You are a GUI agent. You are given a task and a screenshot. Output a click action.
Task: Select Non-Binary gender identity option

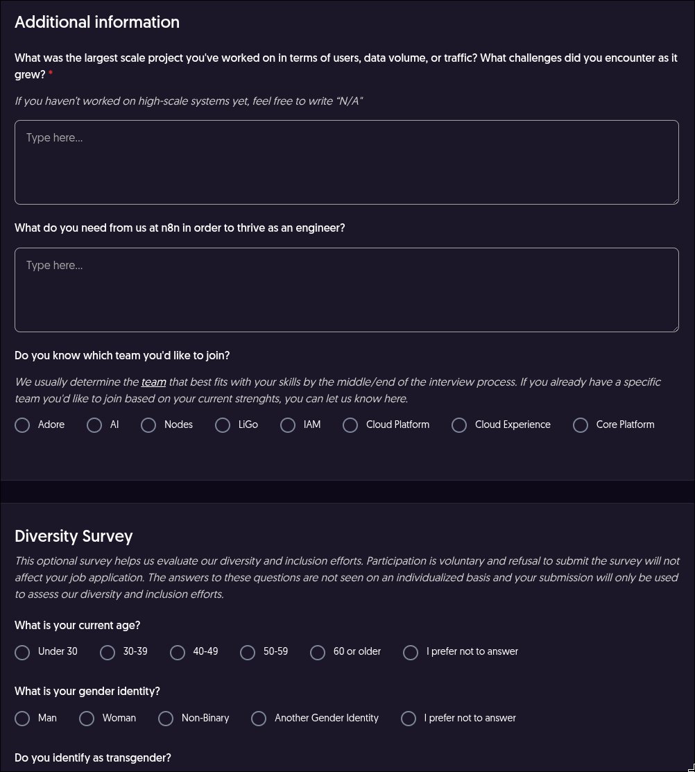click(166, 719)
